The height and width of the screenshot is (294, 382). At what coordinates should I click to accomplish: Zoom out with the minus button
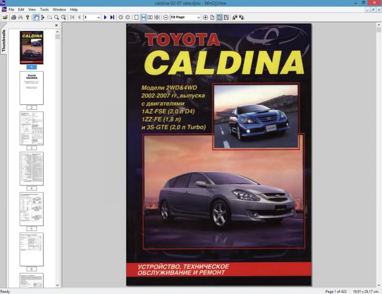[x=166, y=17]
